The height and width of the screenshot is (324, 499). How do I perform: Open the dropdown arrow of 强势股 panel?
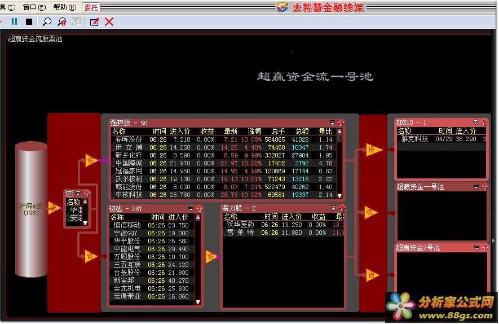(332, 122)
